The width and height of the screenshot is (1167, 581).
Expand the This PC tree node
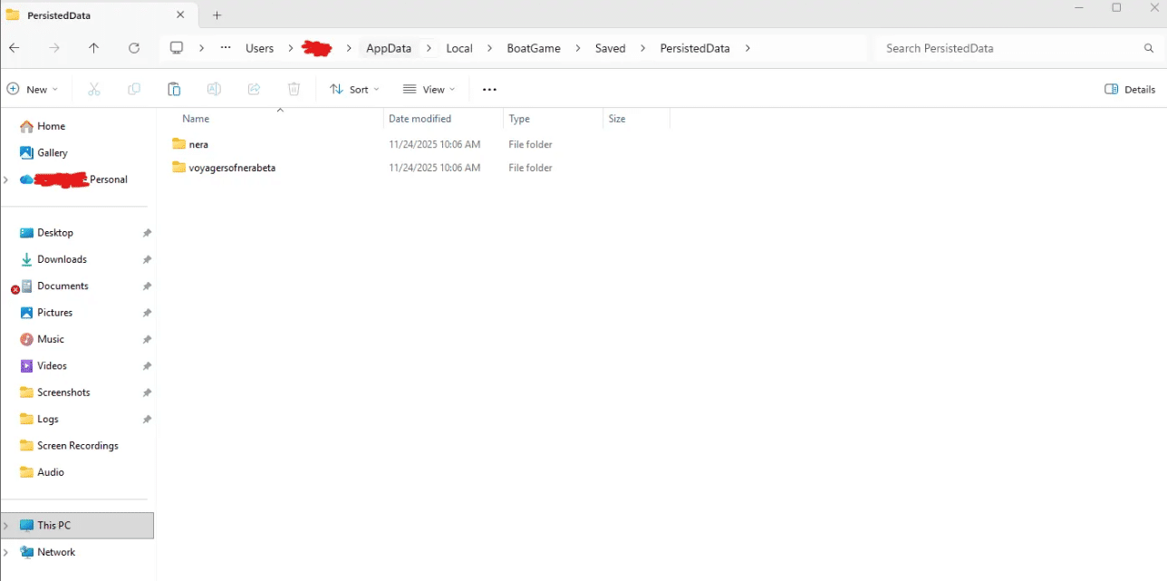click(x=6, y=526)
